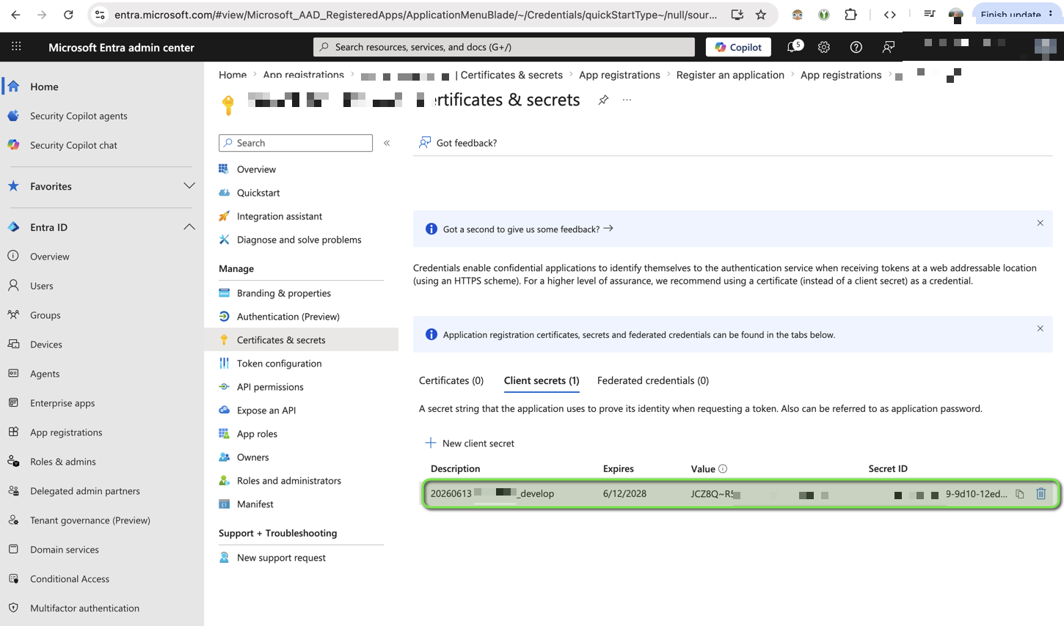Viewport: 1064px width, 626px height.
Task: Click the search resources input field
Action: click(x=504, y=47)
